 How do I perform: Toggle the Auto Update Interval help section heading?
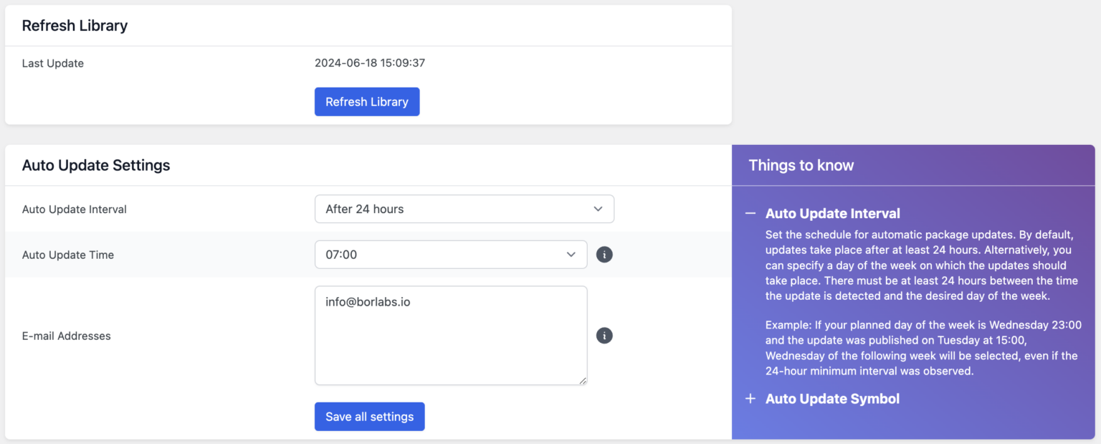(x=833, y=214)
